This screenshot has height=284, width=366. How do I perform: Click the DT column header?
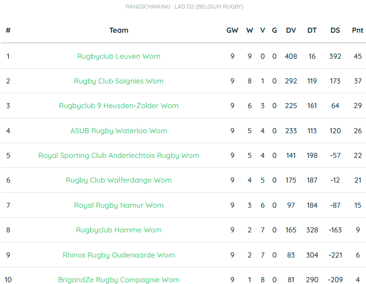312,31
